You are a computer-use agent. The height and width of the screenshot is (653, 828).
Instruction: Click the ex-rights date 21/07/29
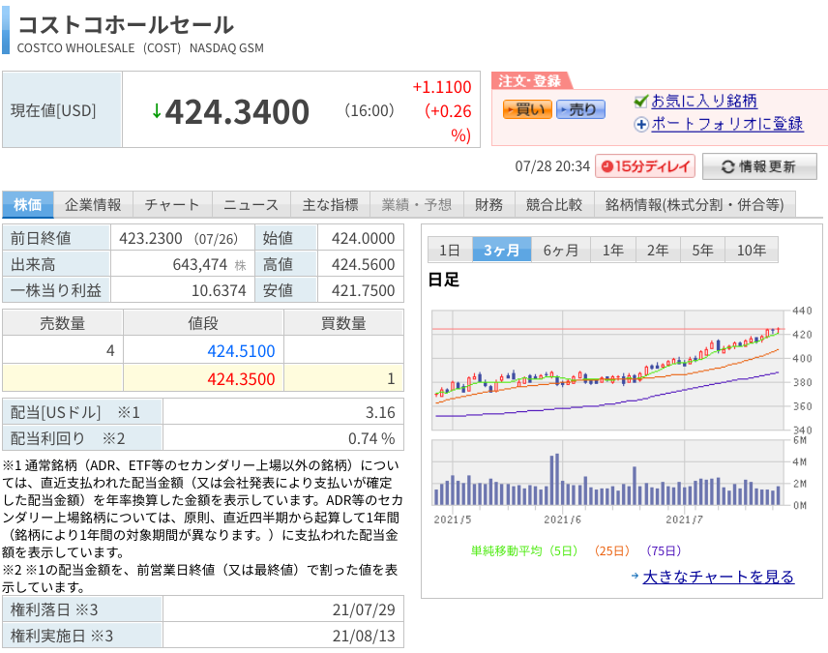coord(364,609)
